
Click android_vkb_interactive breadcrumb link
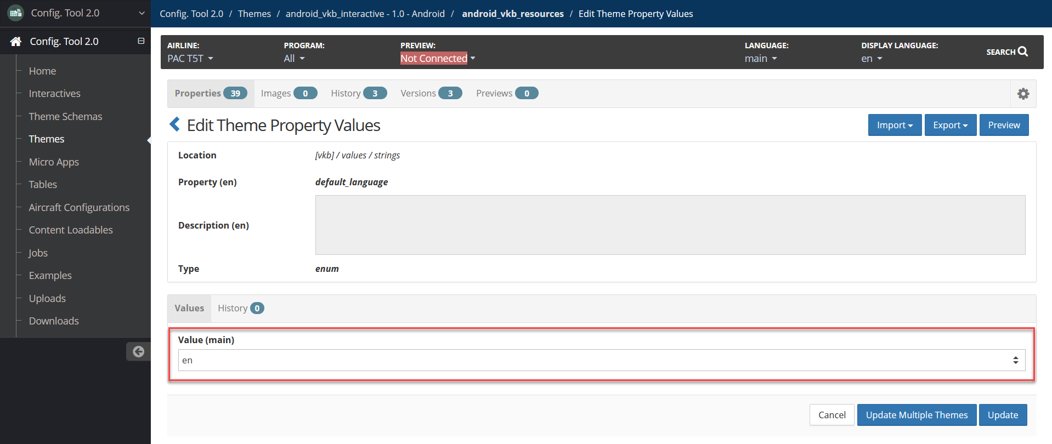coord(365,14)
